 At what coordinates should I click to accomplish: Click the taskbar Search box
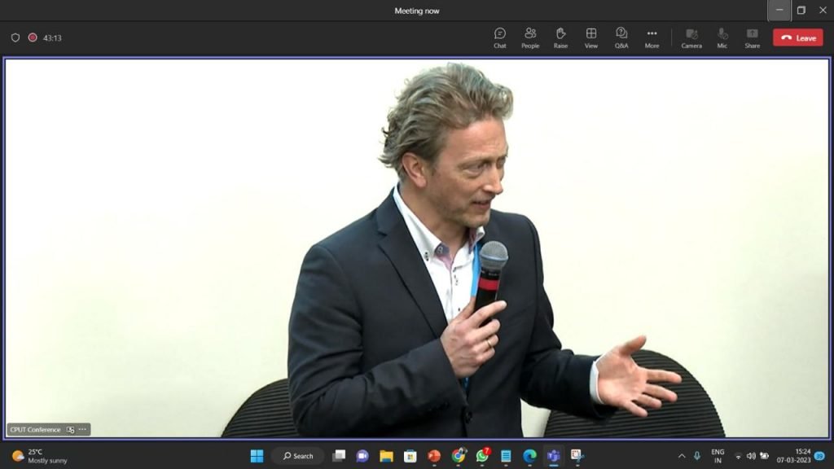pyautogui.click(x=298, y=456)
